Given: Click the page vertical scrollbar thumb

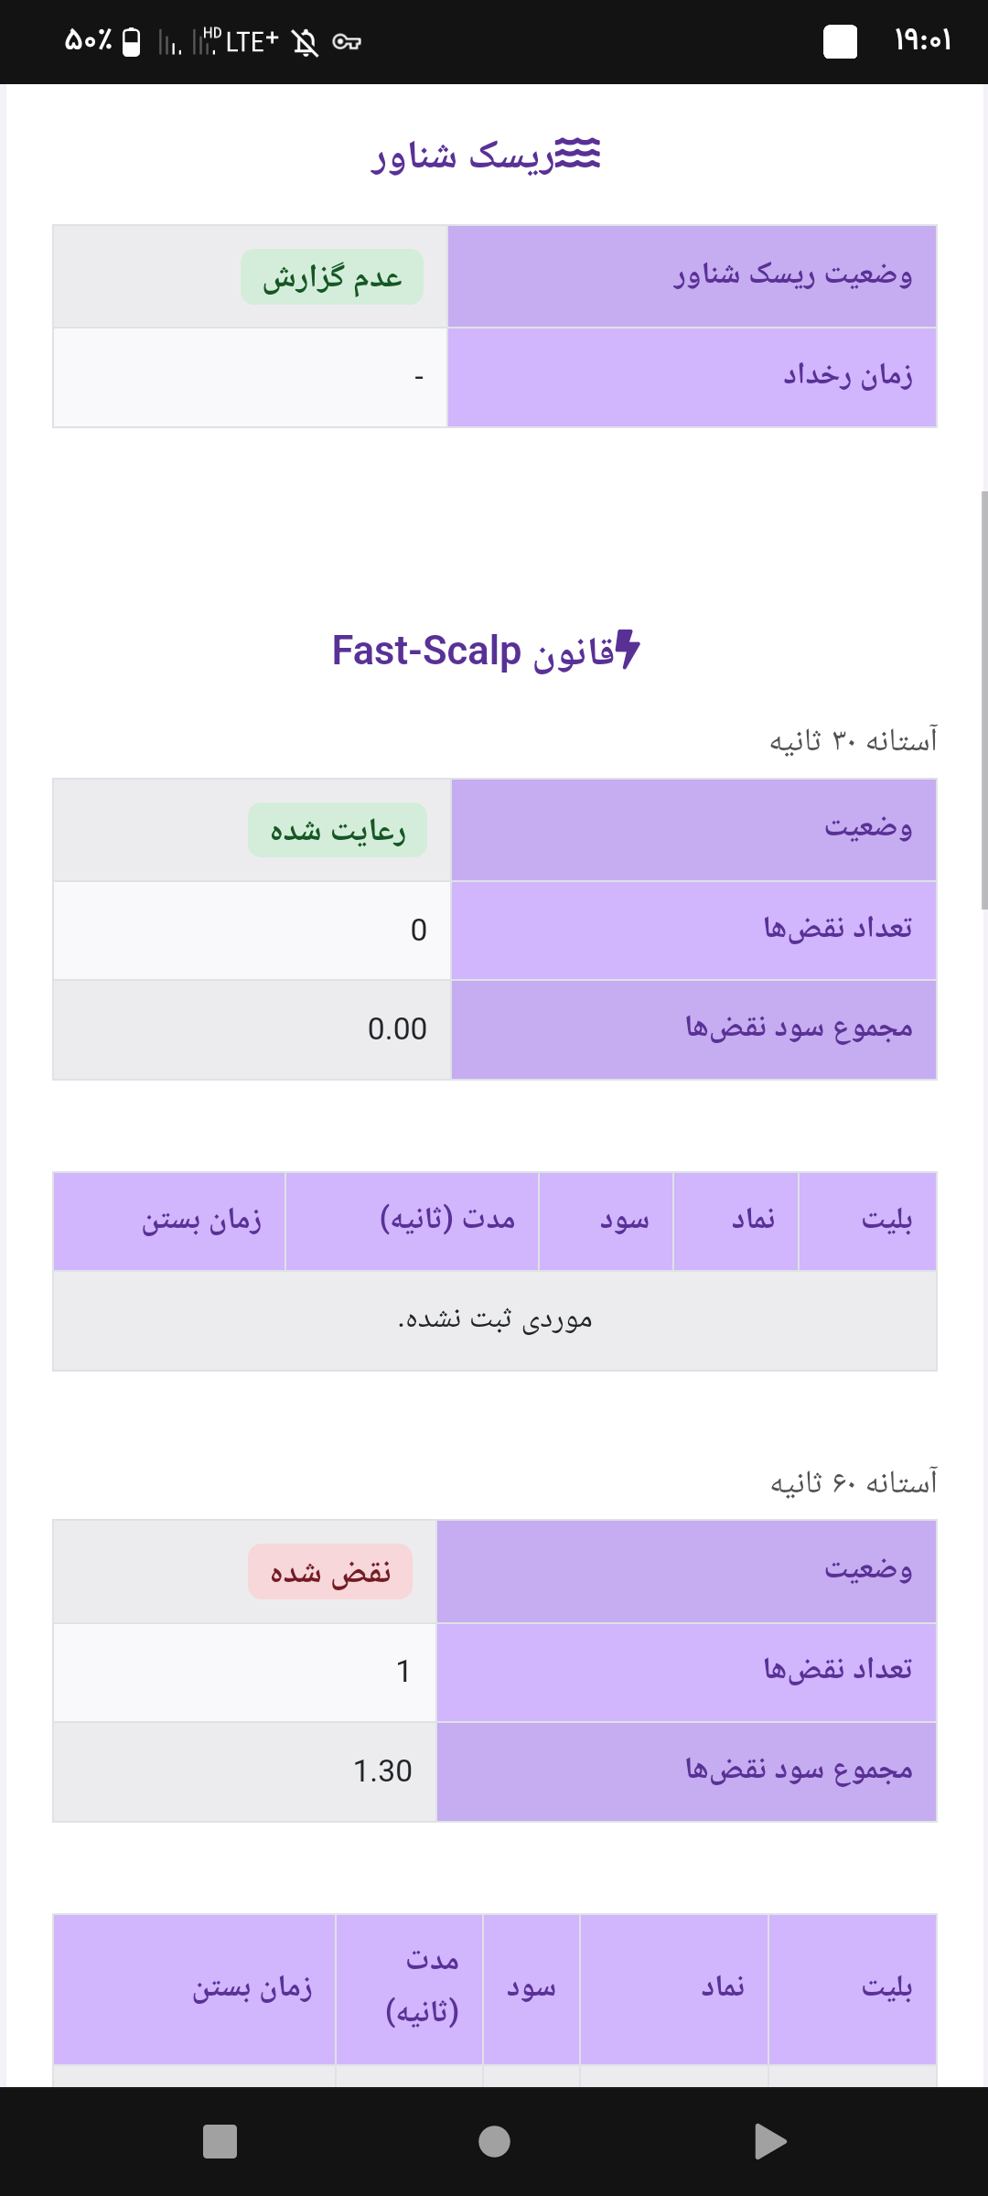Looking at the screenshot, I should tap(984, 700).
